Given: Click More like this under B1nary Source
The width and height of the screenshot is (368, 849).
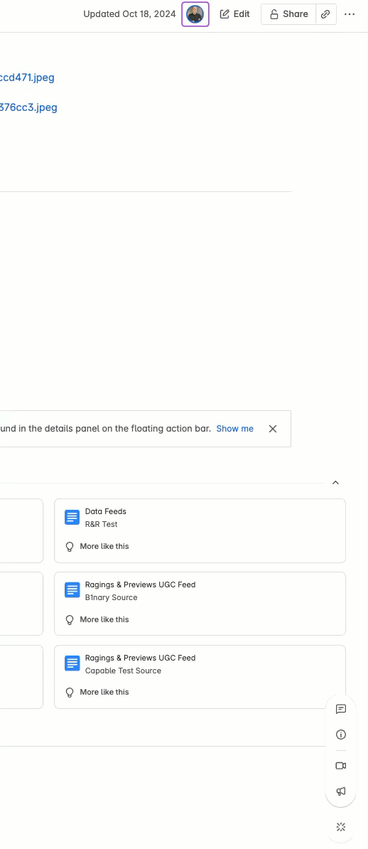Looking at the screenshot, I should [104, 619].
